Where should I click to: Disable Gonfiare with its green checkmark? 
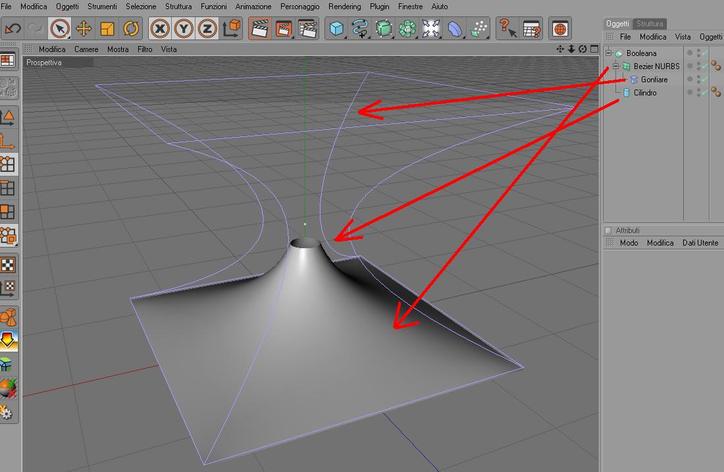click(705, 80)
